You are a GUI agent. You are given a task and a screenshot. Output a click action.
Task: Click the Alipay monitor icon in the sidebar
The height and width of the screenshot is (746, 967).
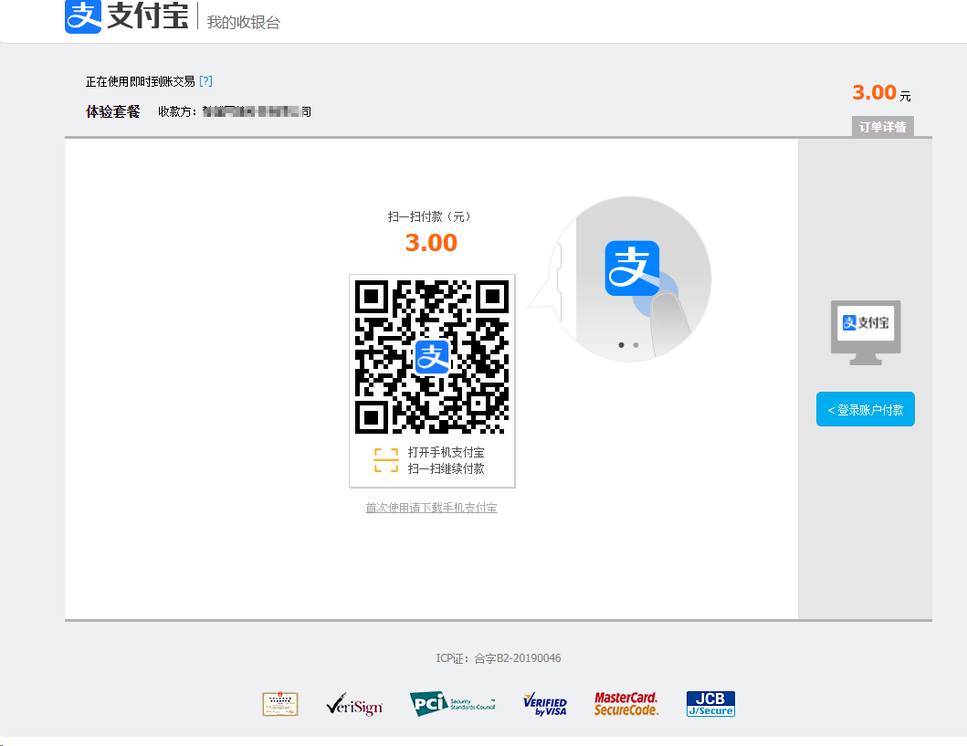[866, 332]
